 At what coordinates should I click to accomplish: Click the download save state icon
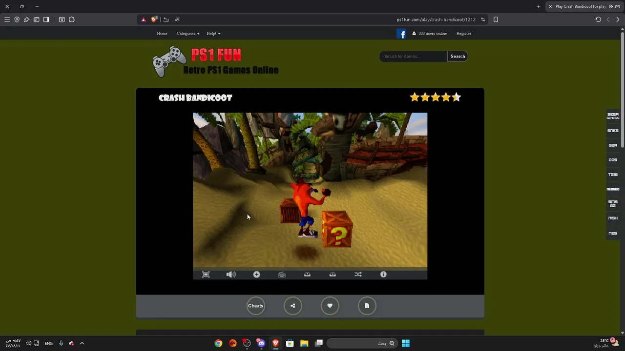pos(333,274)
